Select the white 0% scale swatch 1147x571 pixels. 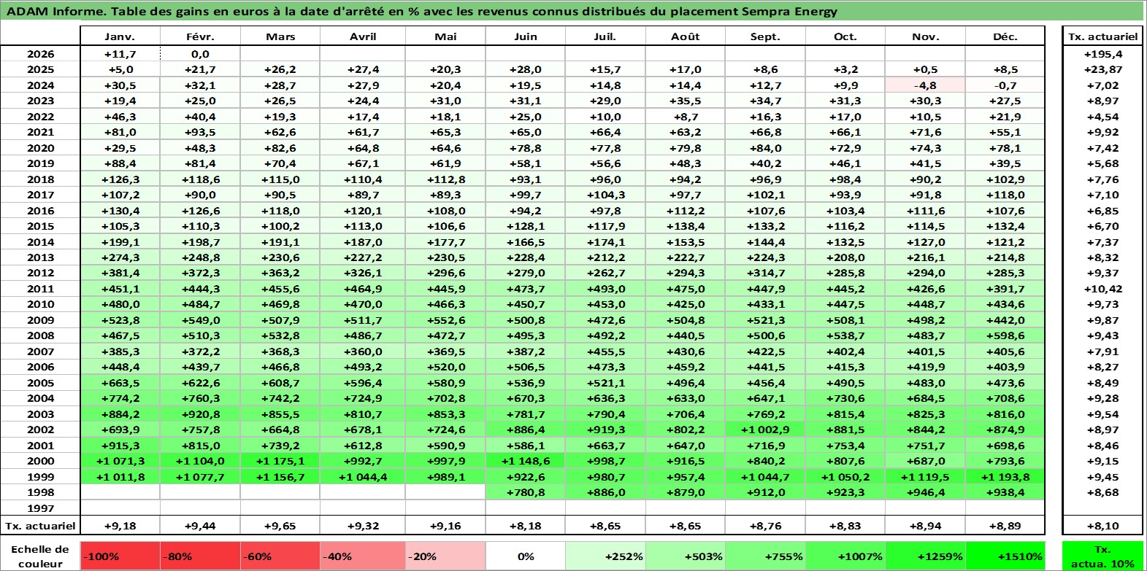point(526,556)
